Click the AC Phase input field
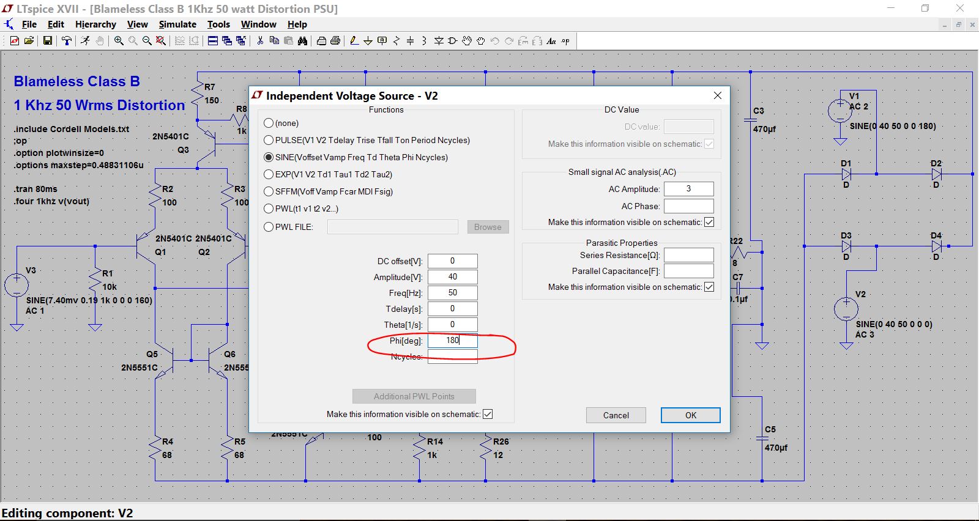The image size is (979, 521). pyautogui.click(x=689, y=206)
